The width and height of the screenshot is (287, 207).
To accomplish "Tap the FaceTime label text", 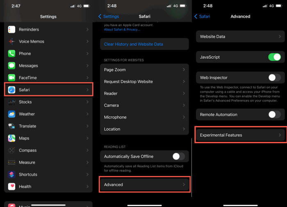I will click(x=28, y=78).
